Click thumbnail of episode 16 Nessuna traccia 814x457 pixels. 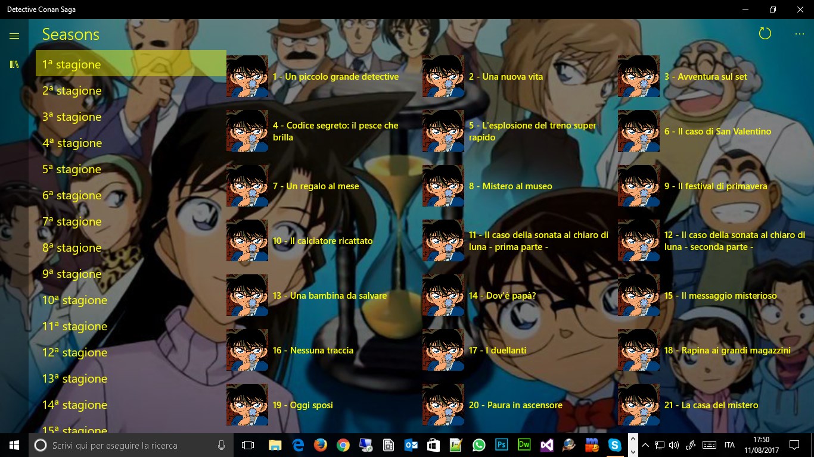247,350
